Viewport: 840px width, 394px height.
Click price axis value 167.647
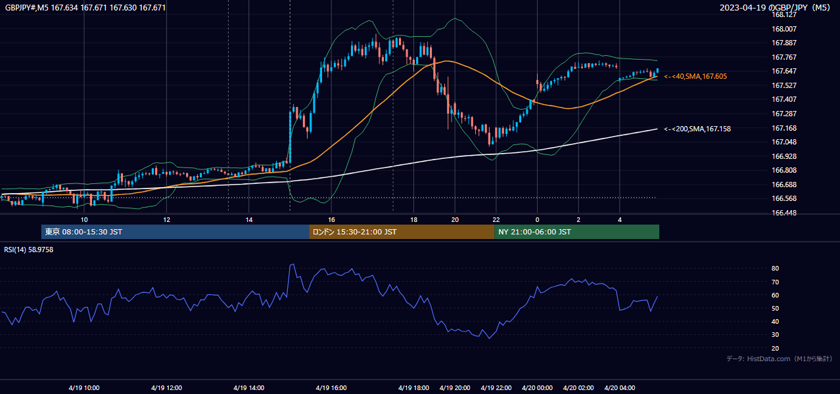coord(783,71)
